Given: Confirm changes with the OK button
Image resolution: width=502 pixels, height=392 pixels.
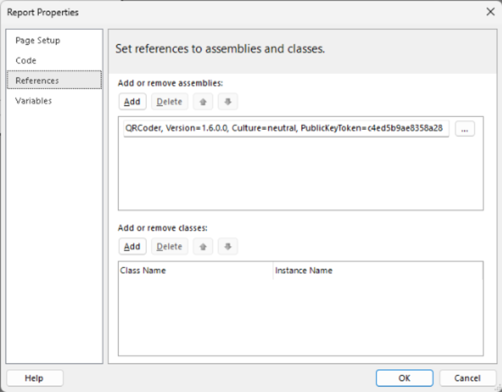Looking at the screenshot, I should tap(404, 378).
